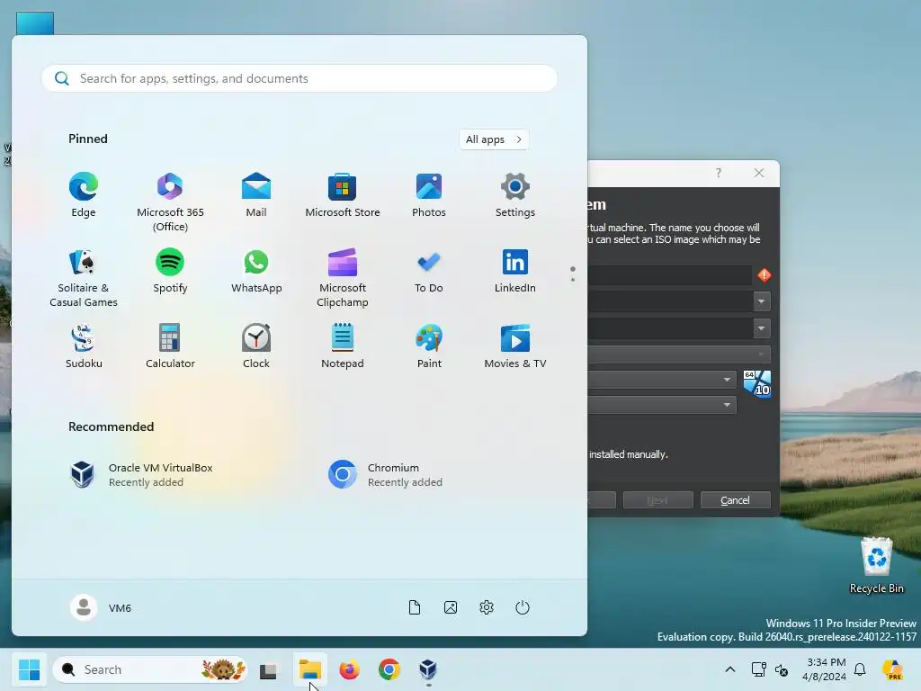The width and height of the screenshot is (921, 691).
Task: Click the Copilot PRE icon on taskbar
Action: [x=892, y=669]
